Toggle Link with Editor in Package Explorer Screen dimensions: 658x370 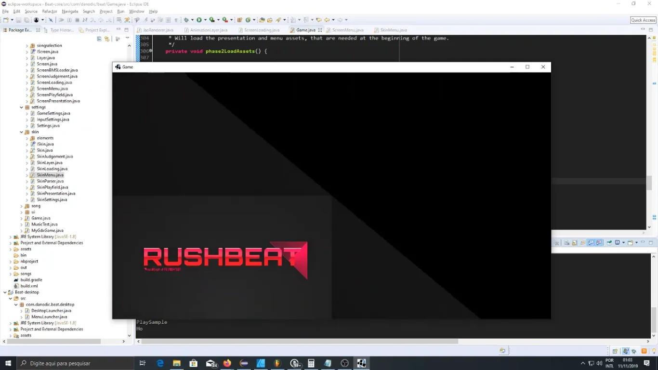click(107, 39)
